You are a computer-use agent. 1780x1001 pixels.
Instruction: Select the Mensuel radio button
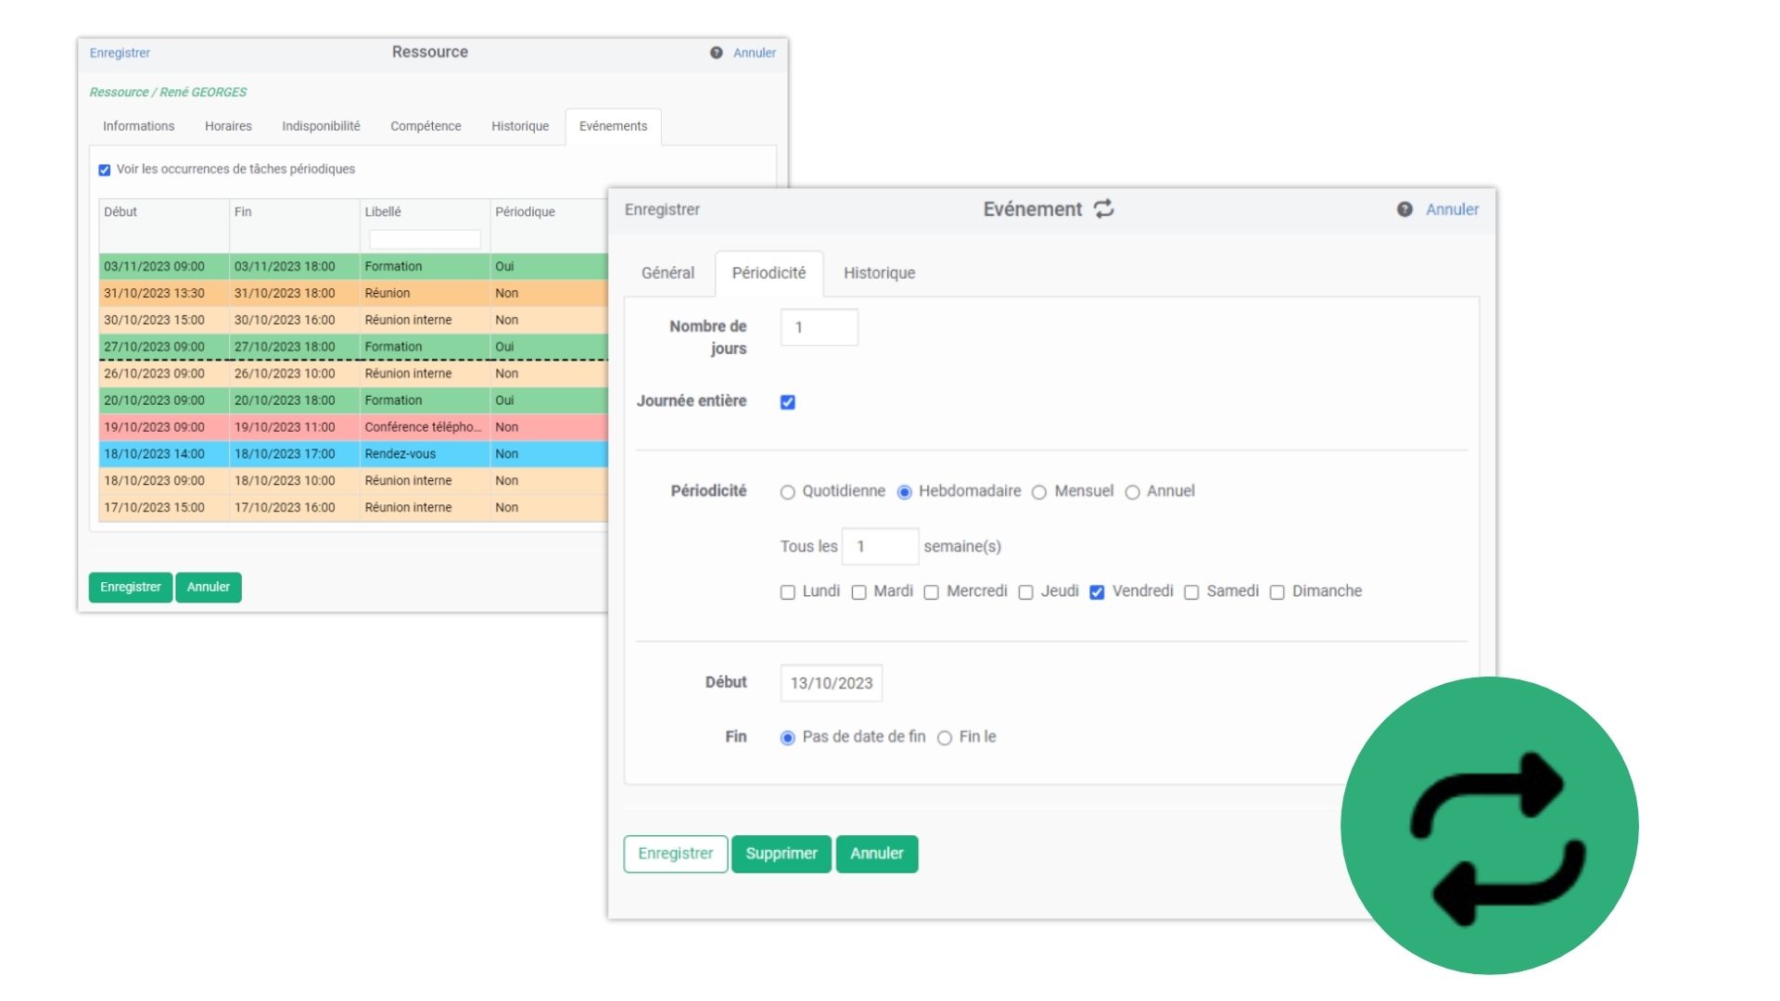[1039, 492]
